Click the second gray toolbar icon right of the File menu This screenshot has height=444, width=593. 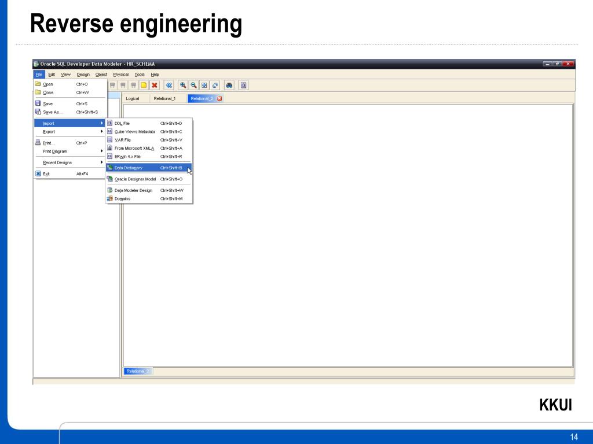point(123,86)
